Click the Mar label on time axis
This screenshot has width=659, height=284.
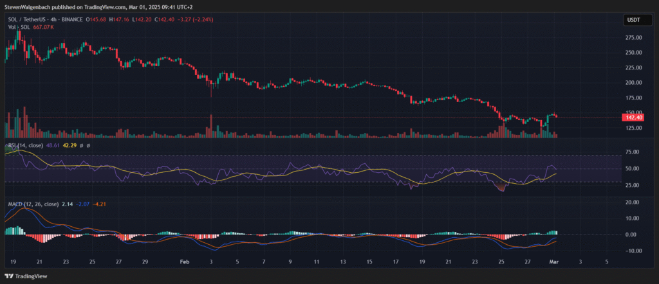pos(553,262)
